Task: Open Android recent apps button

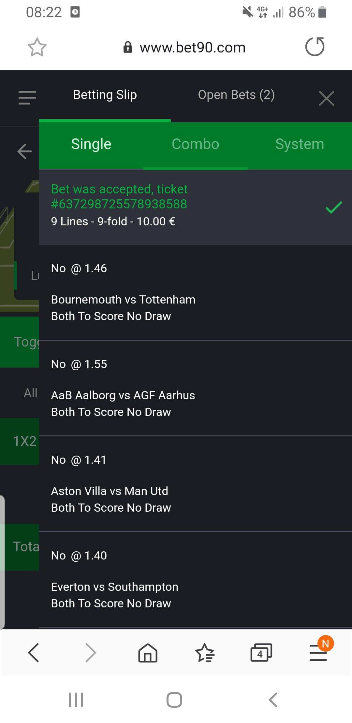Action: [x=76, y=700]
